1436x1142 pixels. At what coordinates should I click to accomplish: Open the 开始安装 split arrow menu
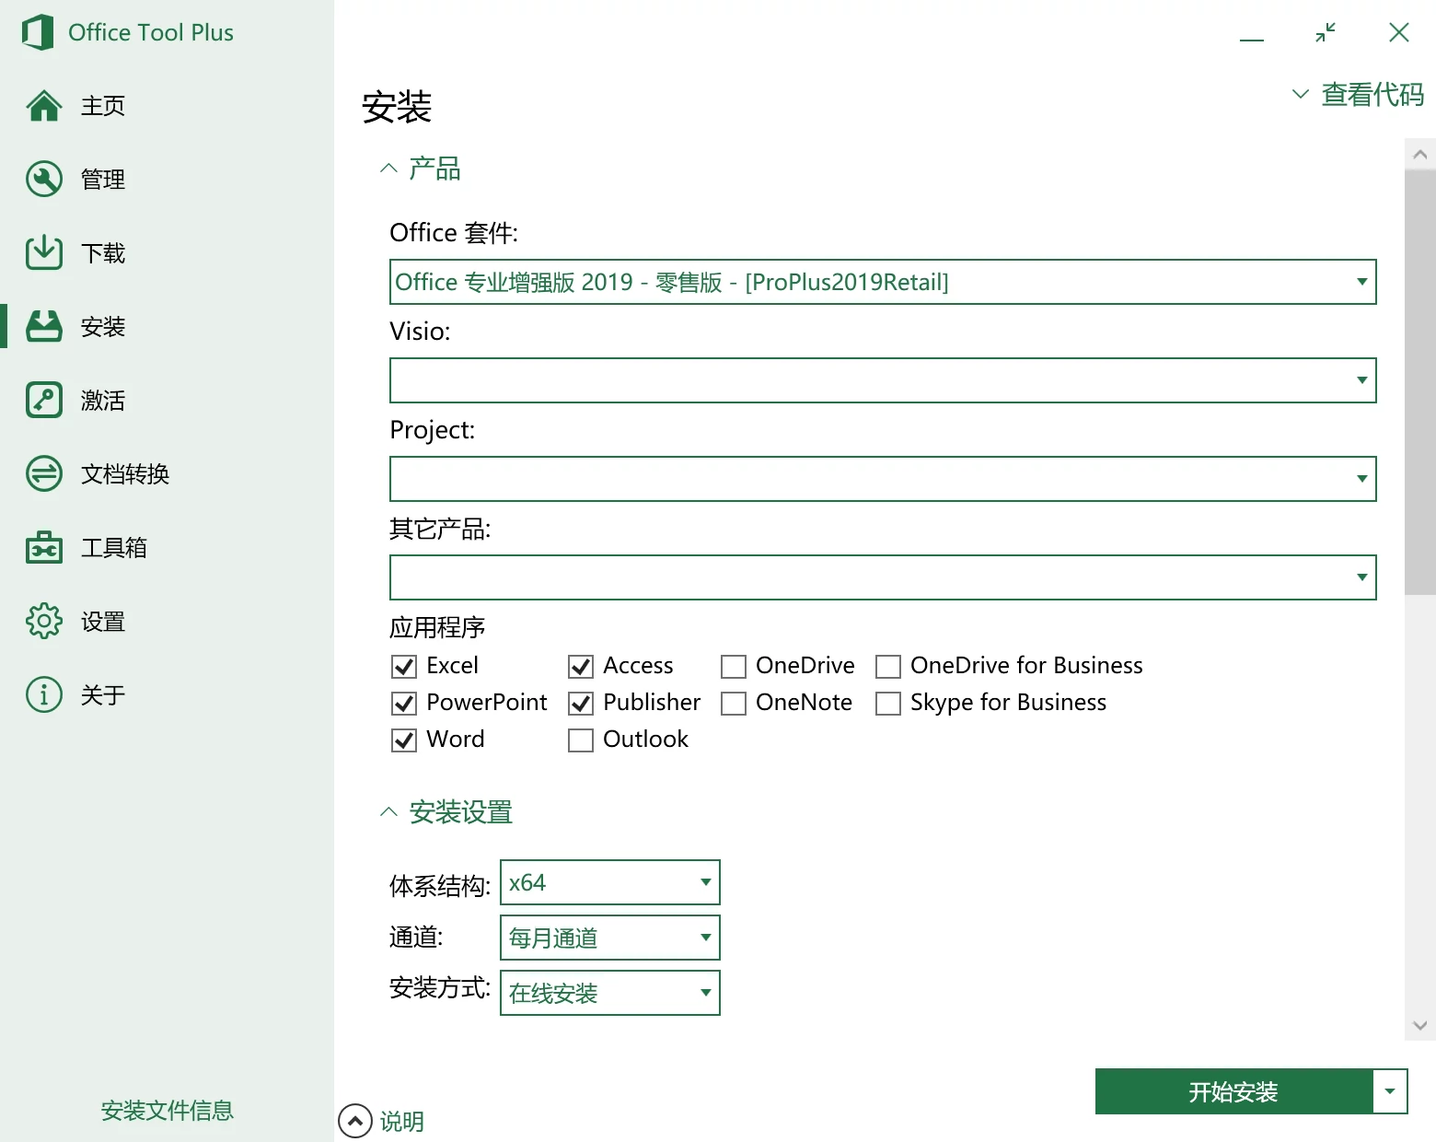tap(1390, 1091)
